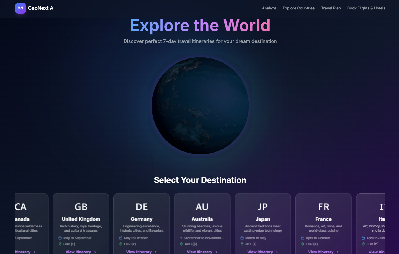The height and width of the screenshot is (254, 399).
Task: Click the Germany card title
Action: 142,219
